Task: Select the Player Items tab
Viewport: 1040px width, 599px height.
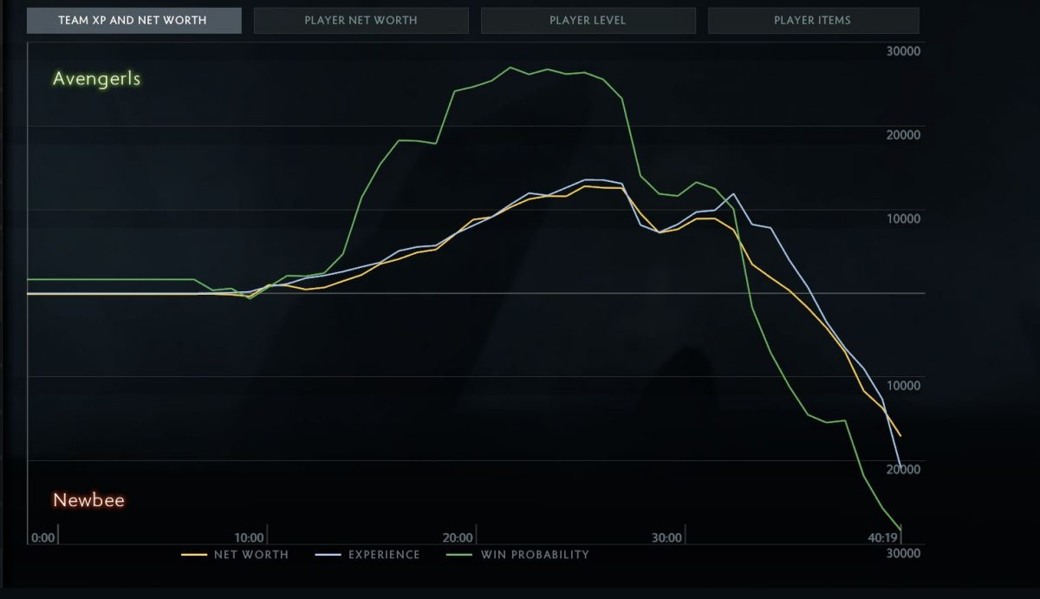Action: click(x=812, y=20)
